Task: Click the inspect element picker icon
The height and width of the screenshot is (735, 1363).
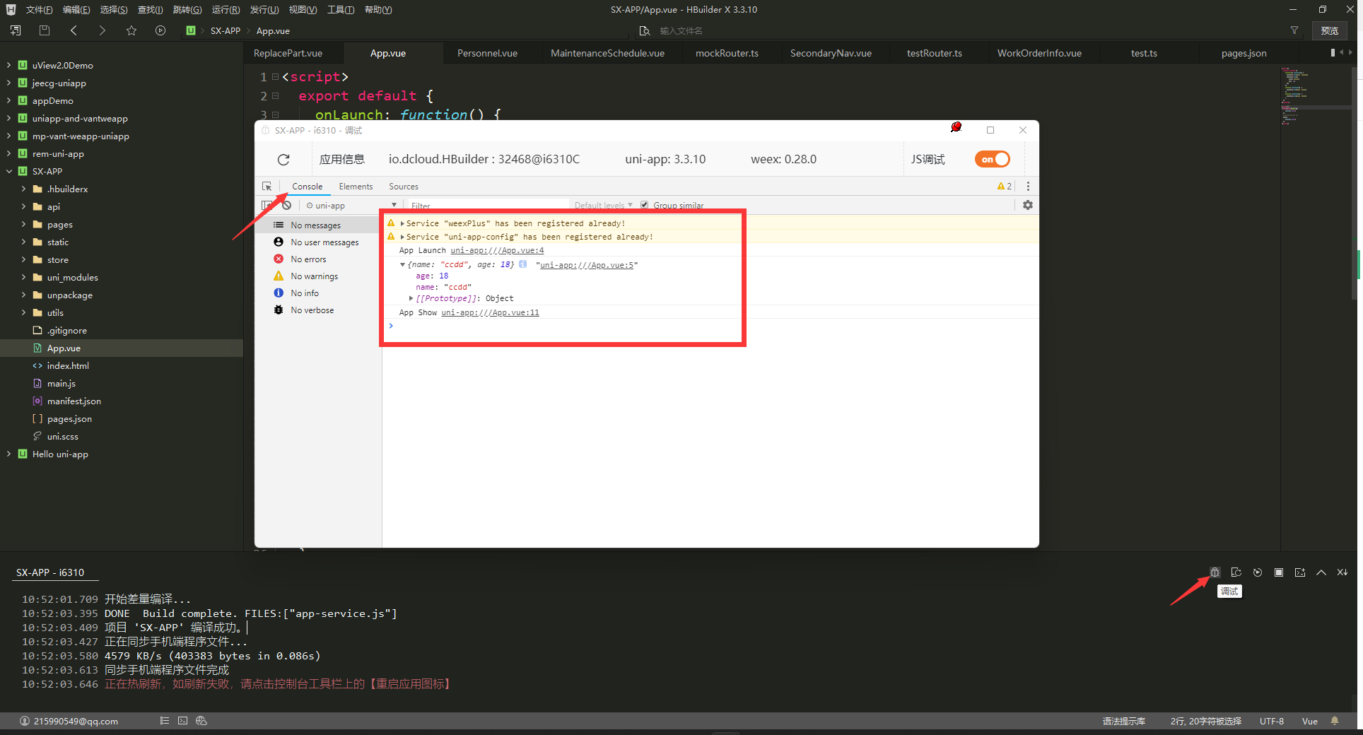Action: tap(267, 187)
